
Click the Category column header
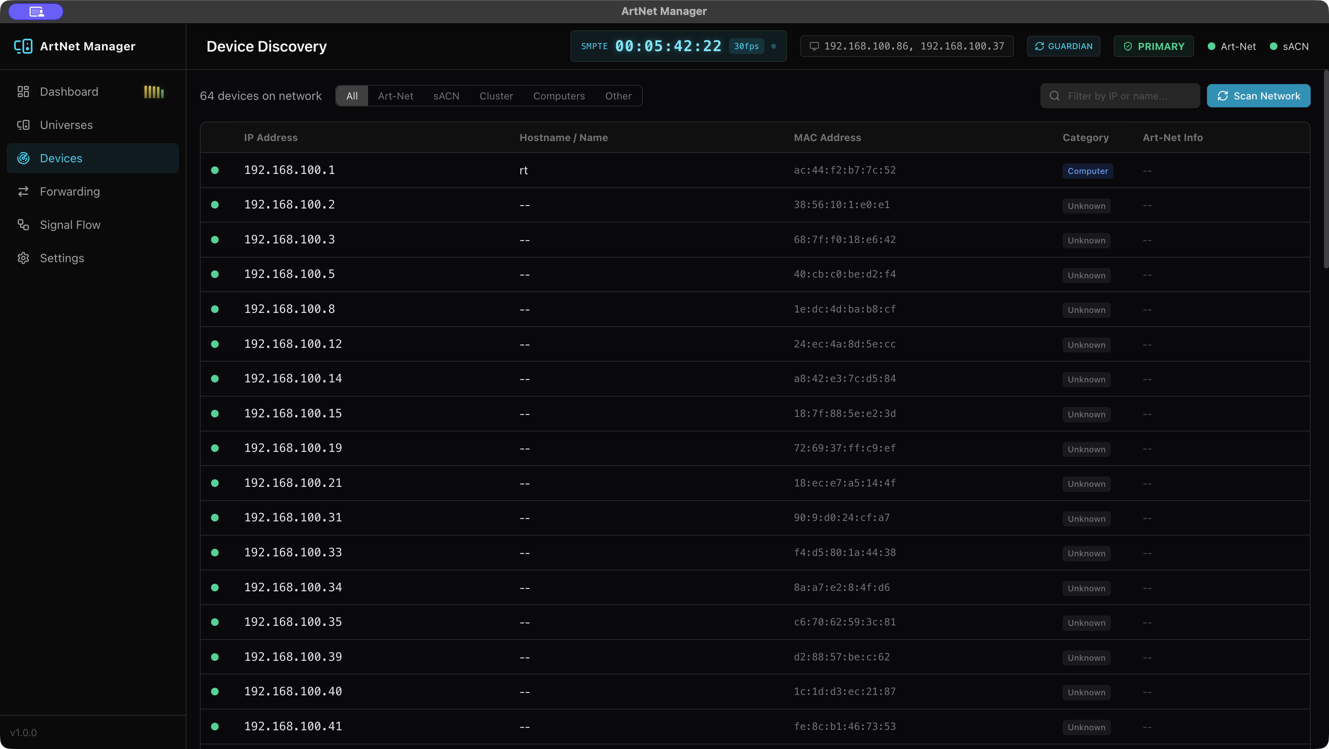(x=1085, y=138)
